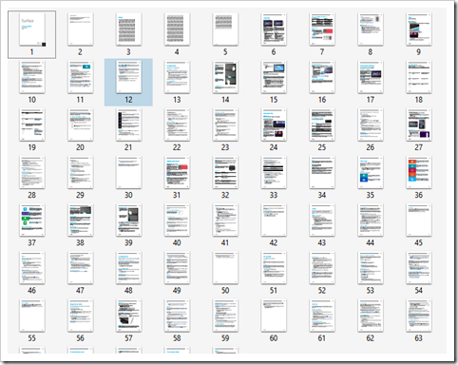The width and height of the screenshot is (458, 365).
Task: Pick the page 36 thumbnail
Action: pos(419,172)
